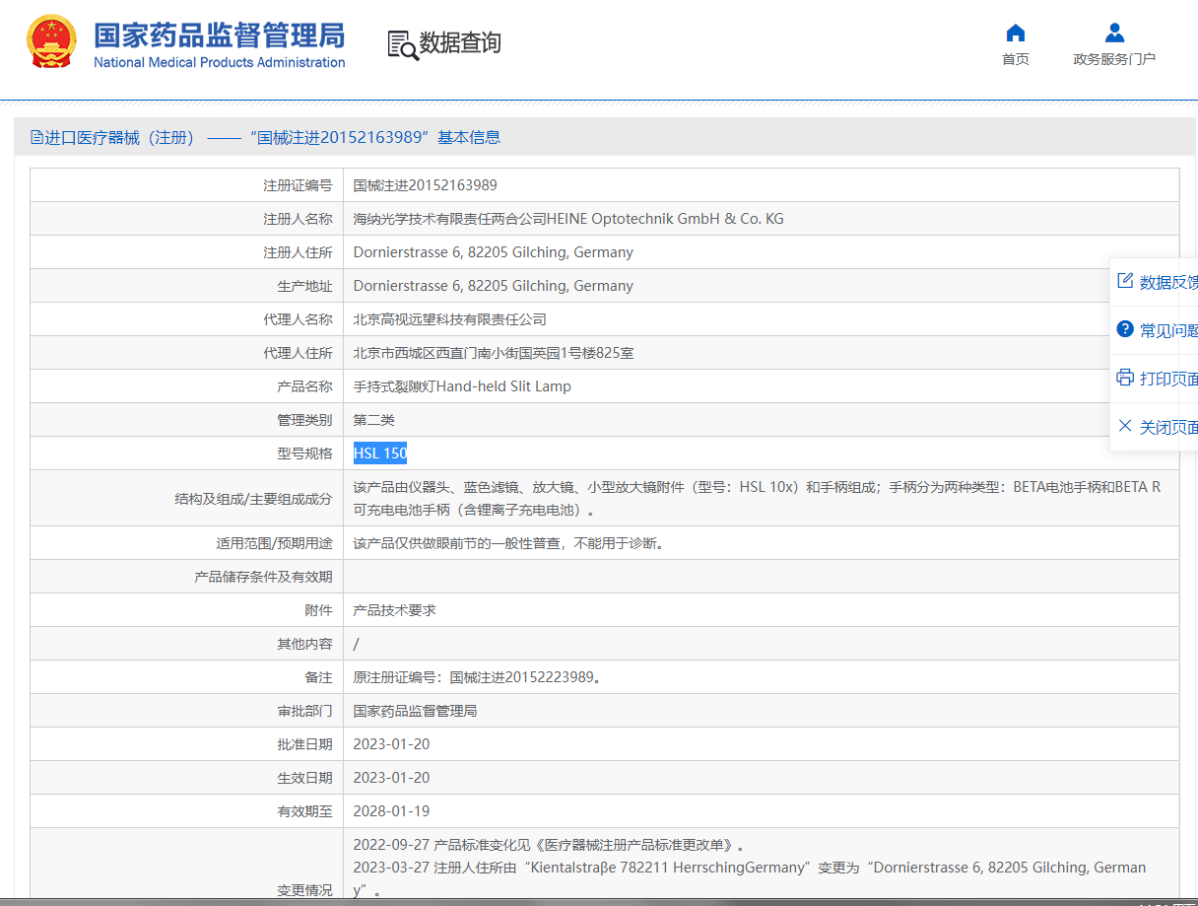
Task: Click the 数据查询 heading text
Action: click(x=460, y=42)
